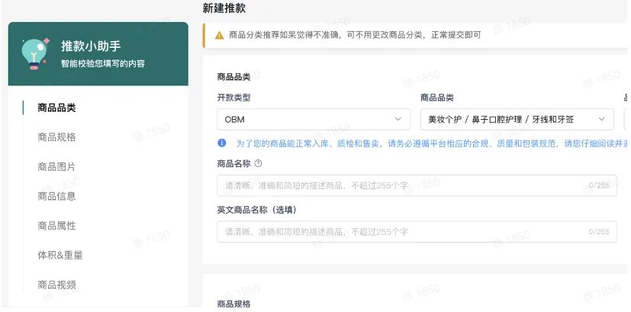Click the lightbulb assistant icon
The image size is (631, 312).
pyautogui.click(x=35, y=53)
